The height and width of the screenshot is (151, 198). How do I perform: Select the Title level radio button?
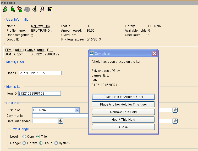tap(38, 136)
